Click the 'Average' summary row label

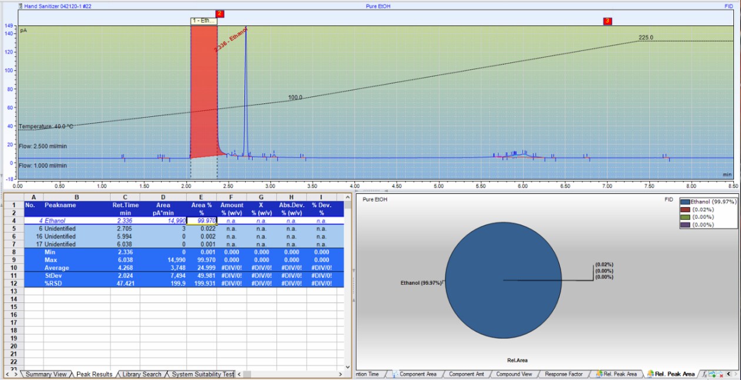click(56, 267)
